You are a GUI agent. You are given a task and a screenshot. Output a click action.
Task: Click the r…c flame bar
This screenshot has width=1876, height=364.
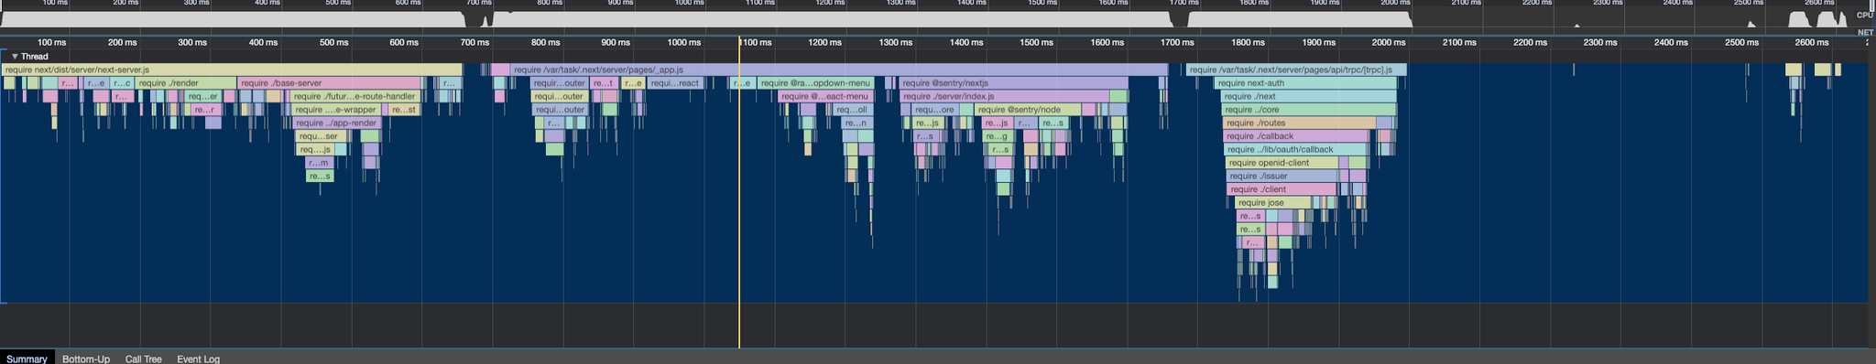pyautogui.click(x=122, y=83)
